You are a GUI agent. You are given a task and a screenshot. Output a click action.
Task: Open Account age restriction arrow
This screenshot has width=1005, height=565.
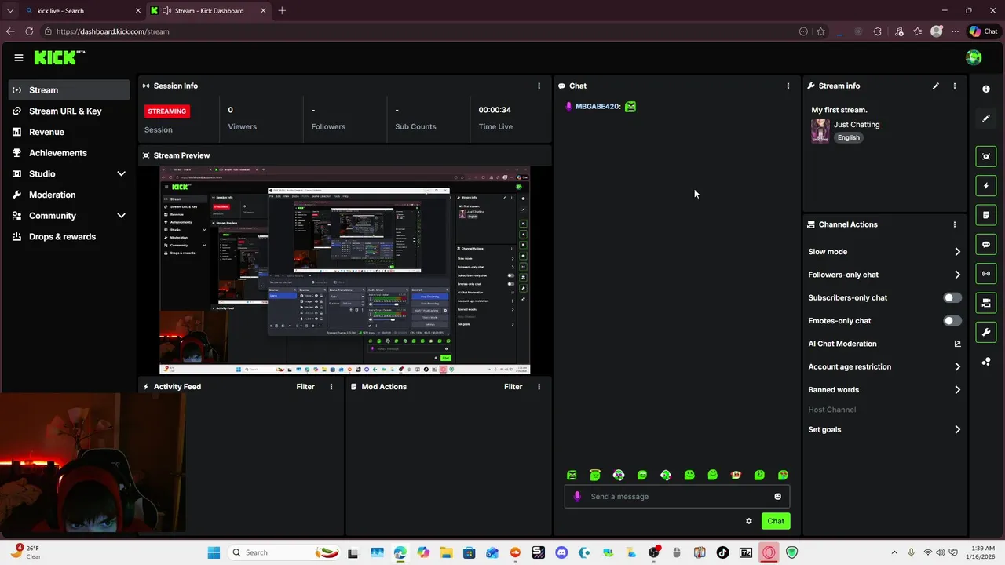coord(957,366)
